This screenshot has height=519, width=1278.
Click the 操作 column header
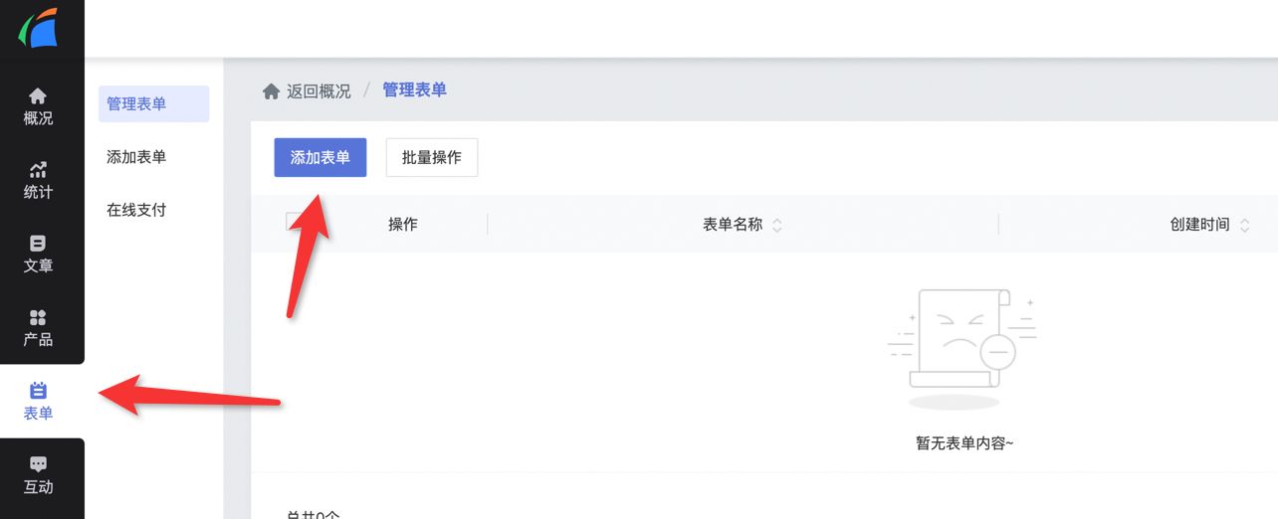(x=402, y=225)
